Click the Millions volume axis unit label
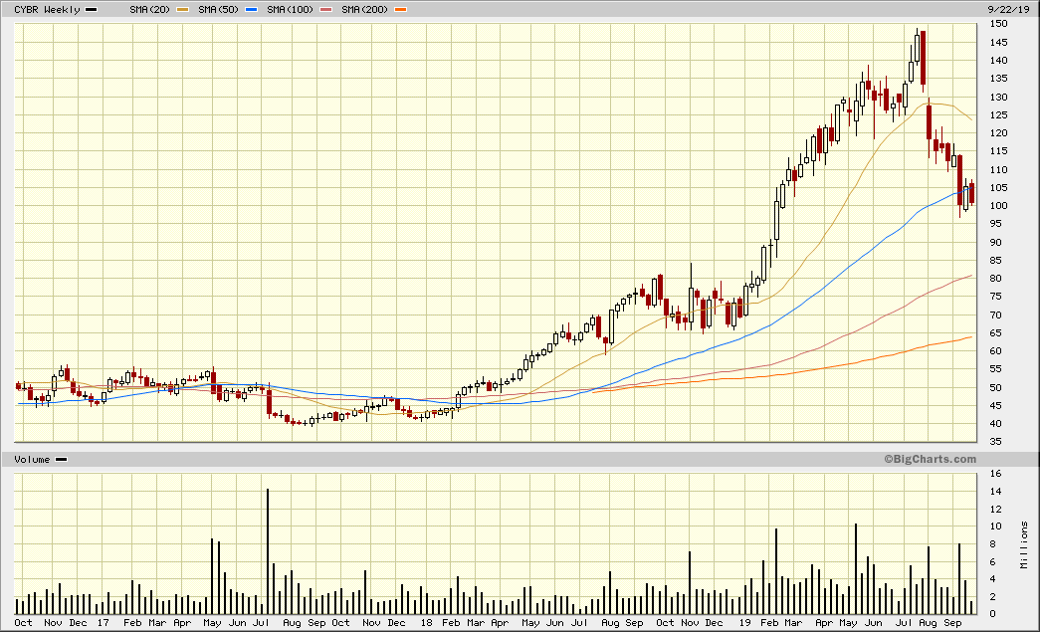 click(1024, 545)
